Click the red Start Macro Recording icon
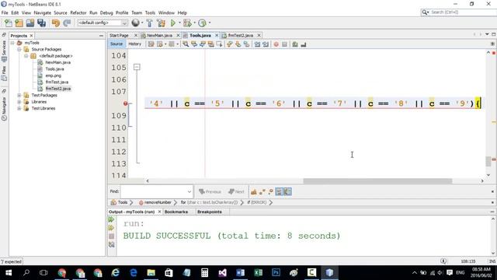497x280 pixels. click(276, 44)
